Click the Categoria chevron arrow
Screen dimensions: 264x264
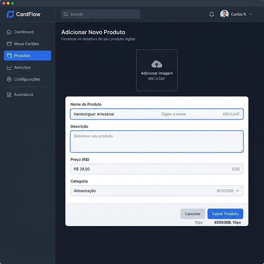coord(237,191)
